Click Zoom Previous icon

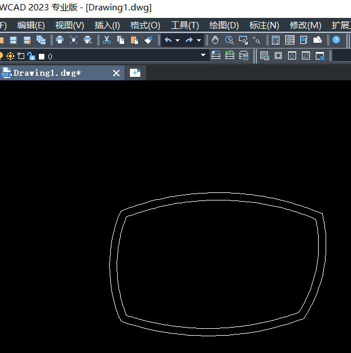pyautogui.click(x=256, y=40)
